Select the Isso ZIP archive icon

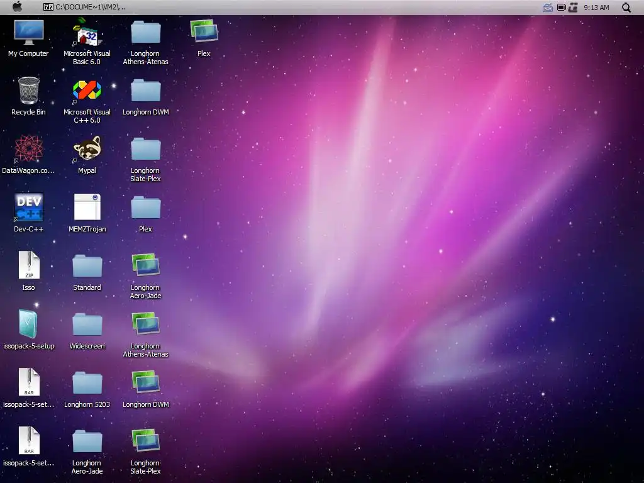(x=29, y=265)
